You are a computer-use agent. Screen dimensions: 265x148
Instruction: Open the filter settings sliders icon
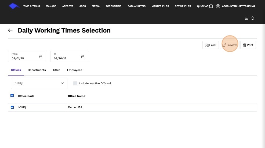(x=246, y=18)
